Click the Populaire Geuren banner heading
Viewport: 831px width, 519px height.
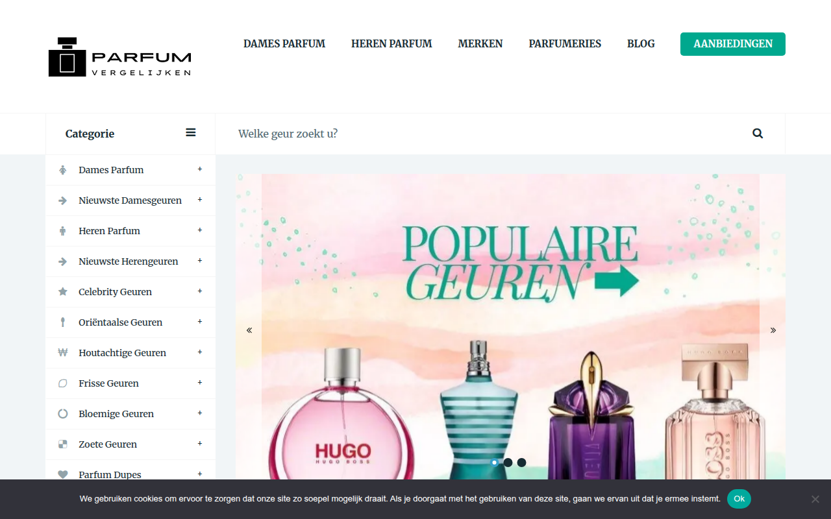[521, 263]
